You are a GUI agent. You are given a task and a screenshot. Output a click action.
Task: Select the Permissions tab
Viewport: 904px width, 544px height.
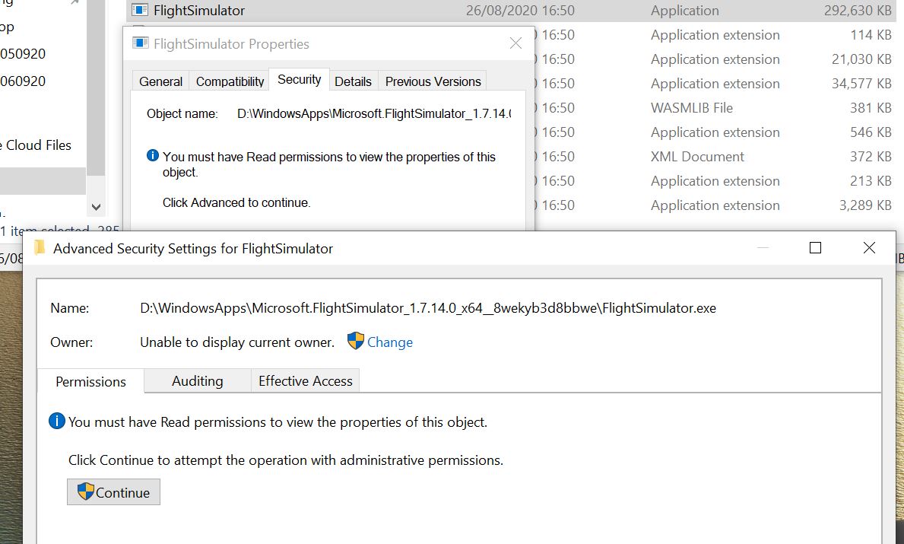90,382
